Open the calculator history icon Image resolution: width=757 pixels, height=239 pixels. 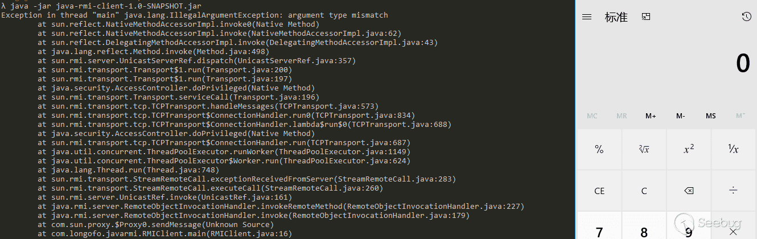746,17
